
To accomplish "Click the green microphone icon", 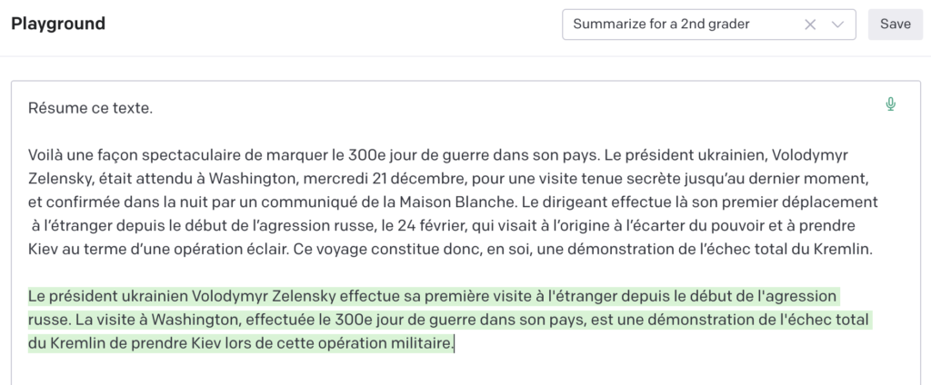I will (890, 105).
